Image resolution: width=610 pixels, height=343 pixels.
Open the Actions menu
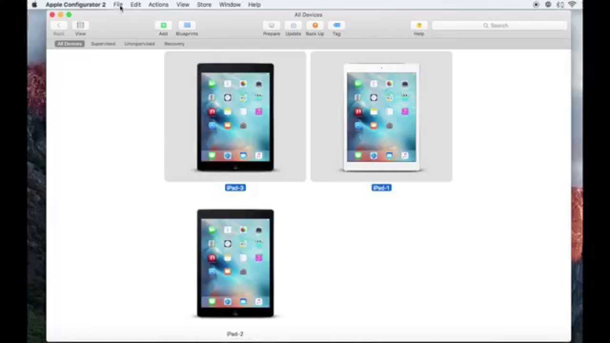(158, 5)
